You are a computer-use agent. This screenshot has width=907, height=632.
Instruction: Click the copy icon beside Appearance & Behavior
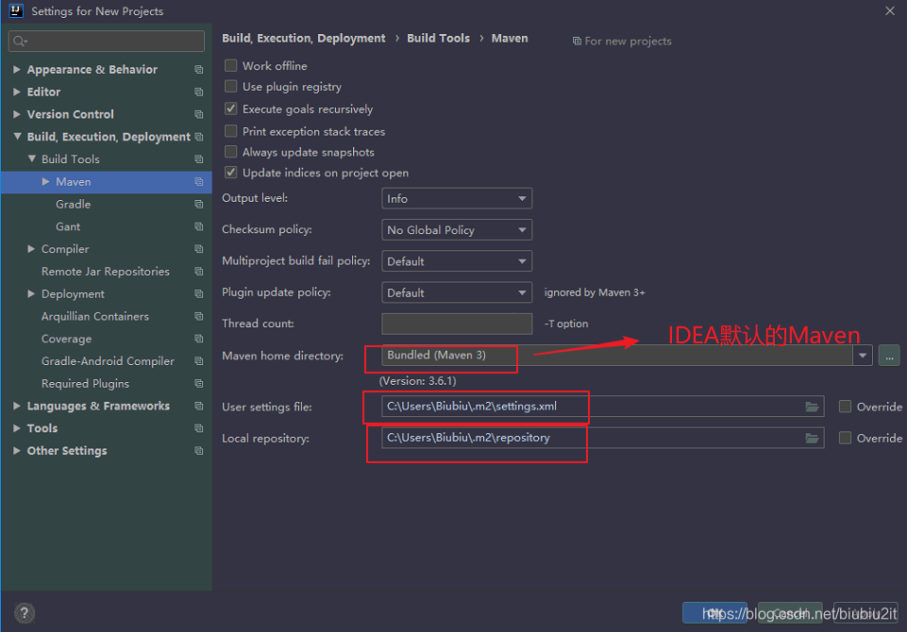coord(199,70)
